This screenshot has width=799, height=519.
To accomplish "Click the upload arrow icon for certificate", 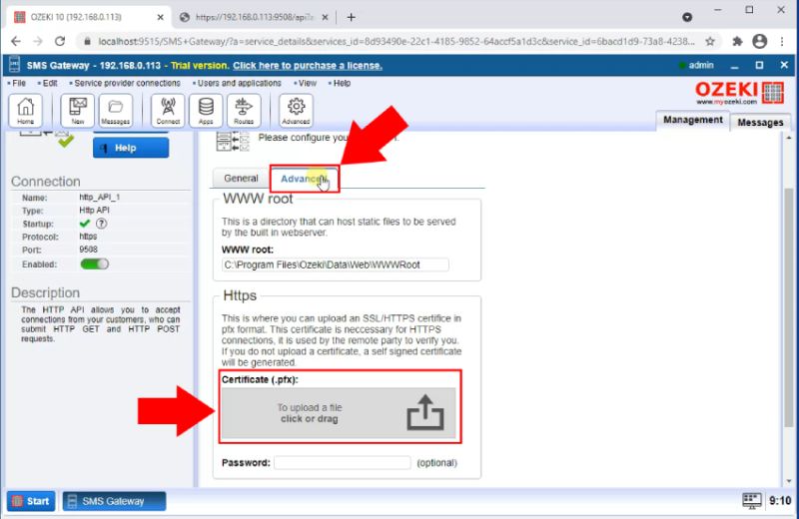I will coord(425,413).
